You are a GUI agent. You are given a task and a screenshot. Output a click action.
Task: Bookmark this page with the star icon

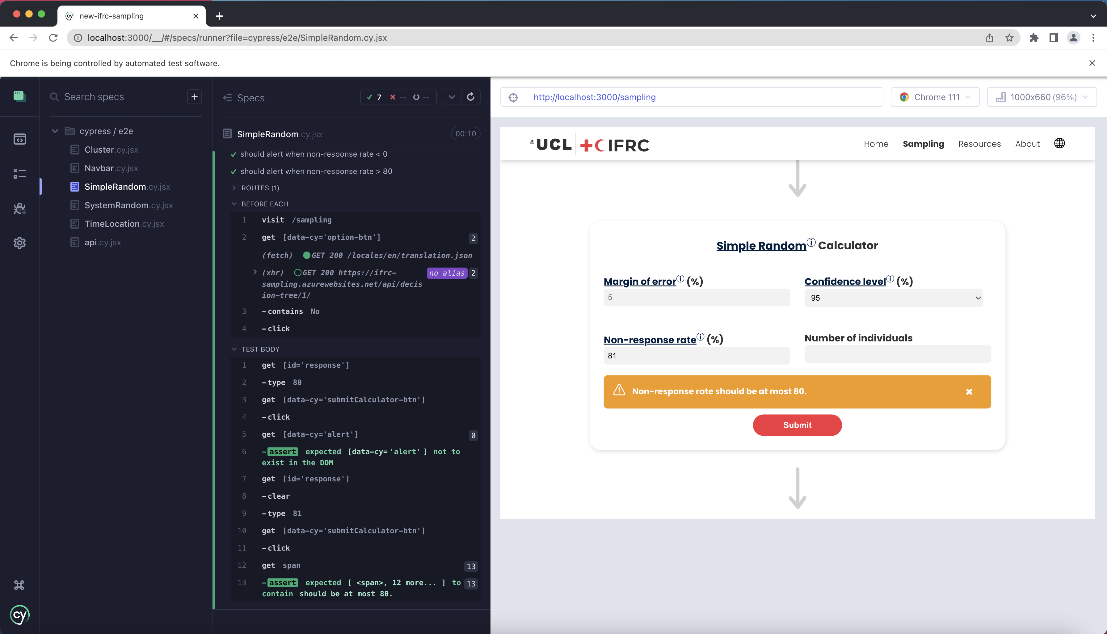[x=1009, y=38]
